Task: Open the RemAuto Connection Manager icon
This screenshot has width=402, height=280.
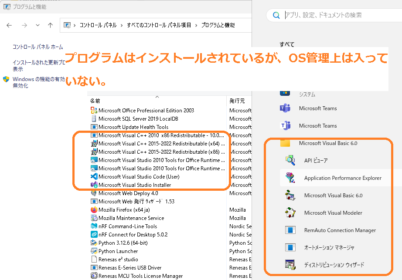Action: click(290, 230)
